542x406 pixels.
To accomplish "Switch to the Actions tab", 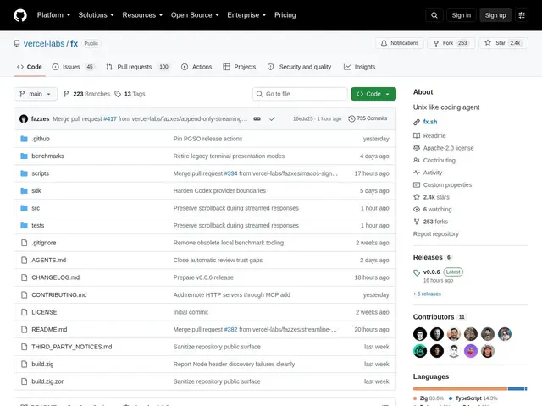I will 196,67.
